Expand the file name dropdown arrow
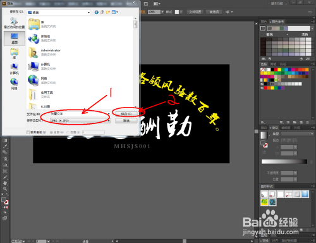316x243 pixels. tap(109, 114)
